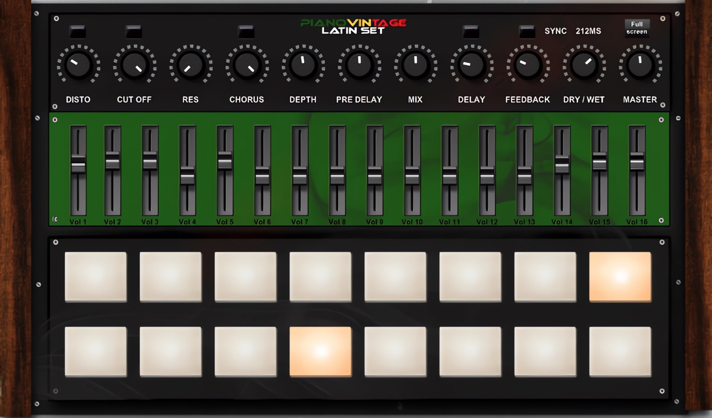Click the DEPTH knob
This screenshot has height=418, width=712.
(x=303, y=66)
